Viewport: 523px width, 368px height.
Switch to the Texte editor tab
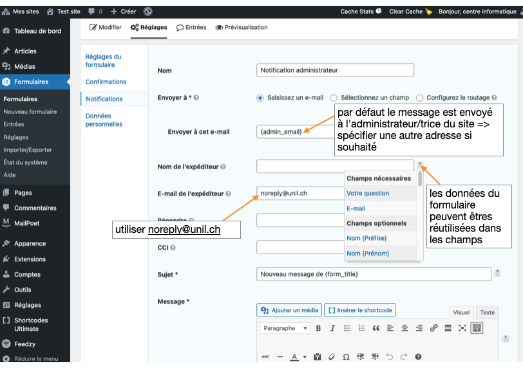[x=488, y=313]
